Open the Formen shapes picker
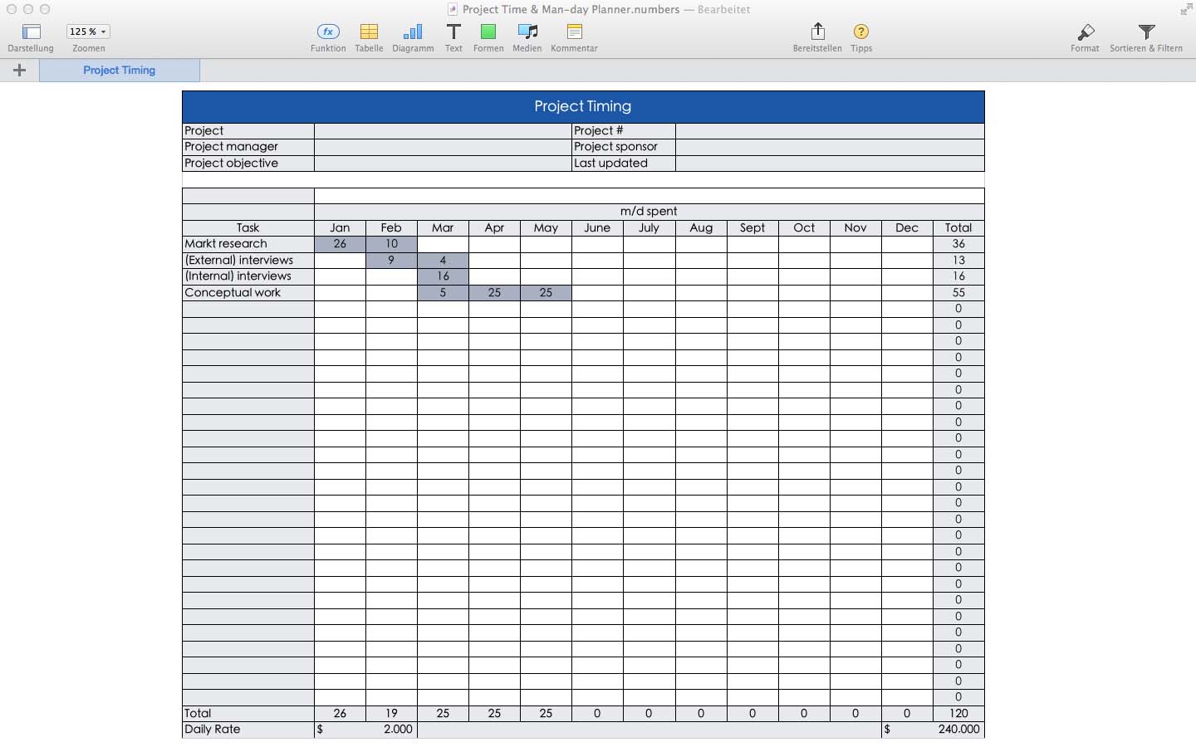This screenshot has height=747, width=1196. [x=488, y=32]
